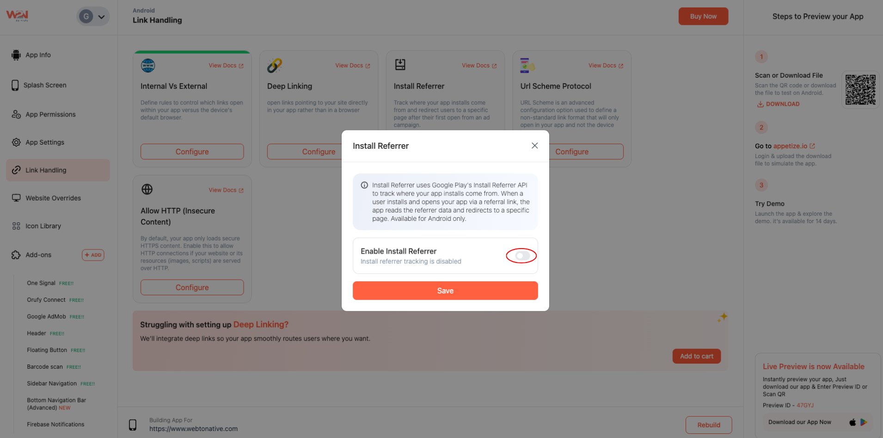Click ADD button next to Add-ons
Image resolution: width=883 pixels, height=438 pixels.
(92, 255)
